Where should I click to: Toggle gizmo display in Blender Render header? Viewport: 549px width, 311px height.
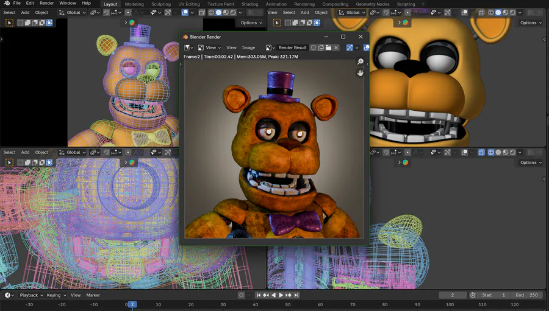(350, 47)
